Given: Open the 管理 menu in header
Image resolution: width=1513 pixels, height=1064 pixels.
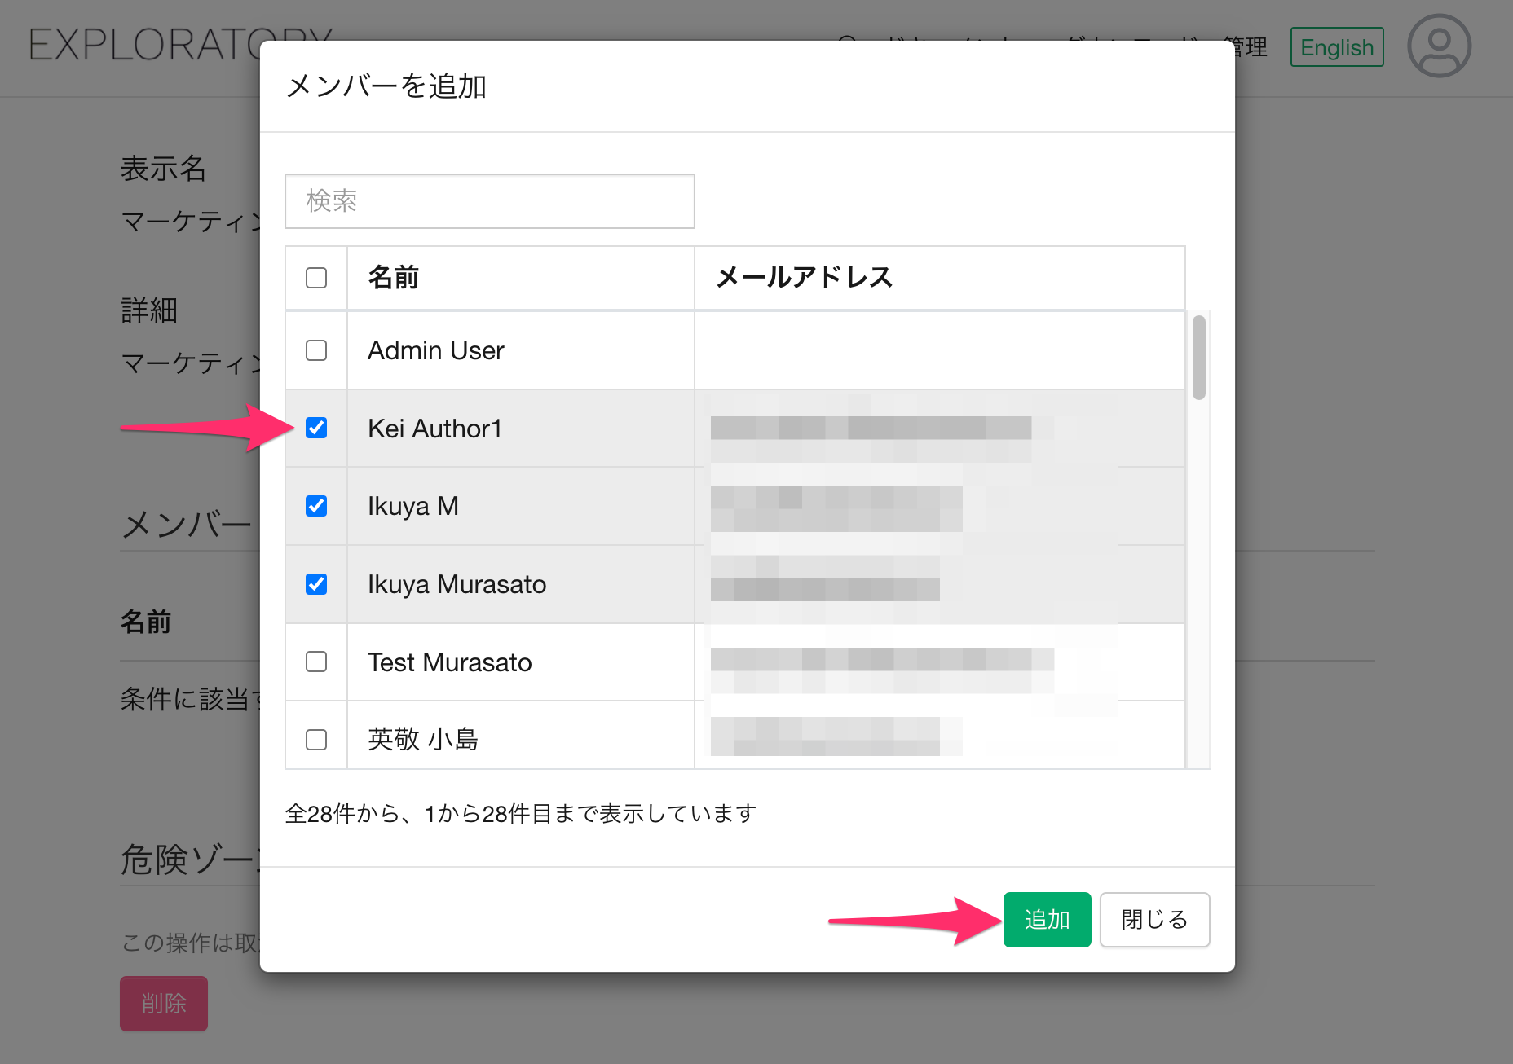Looking at the screenshot, I should click(x=1247, y=47).
